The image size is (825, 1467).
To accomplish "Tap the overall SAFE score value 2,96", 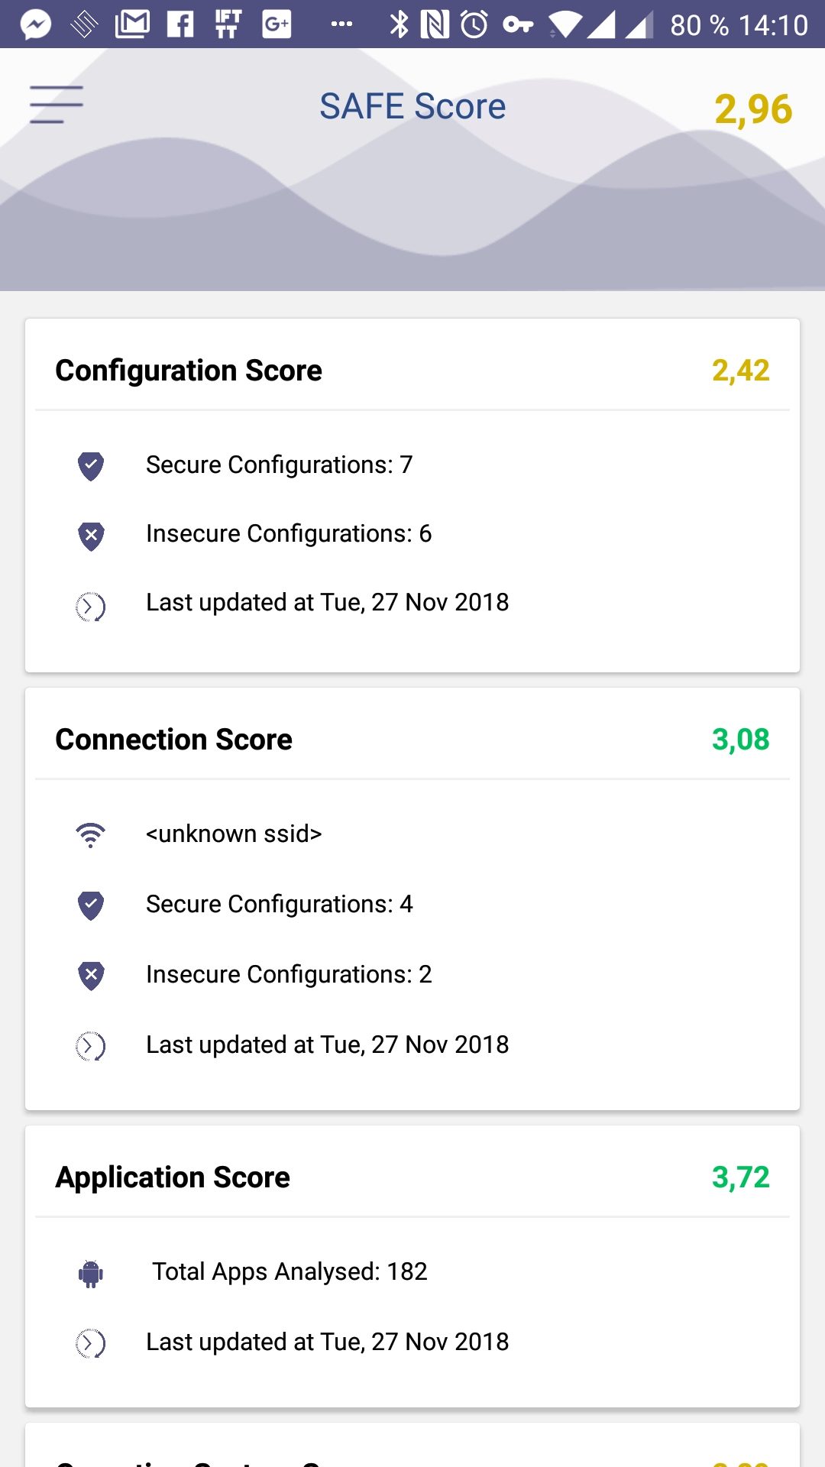I will coord(753,109).
